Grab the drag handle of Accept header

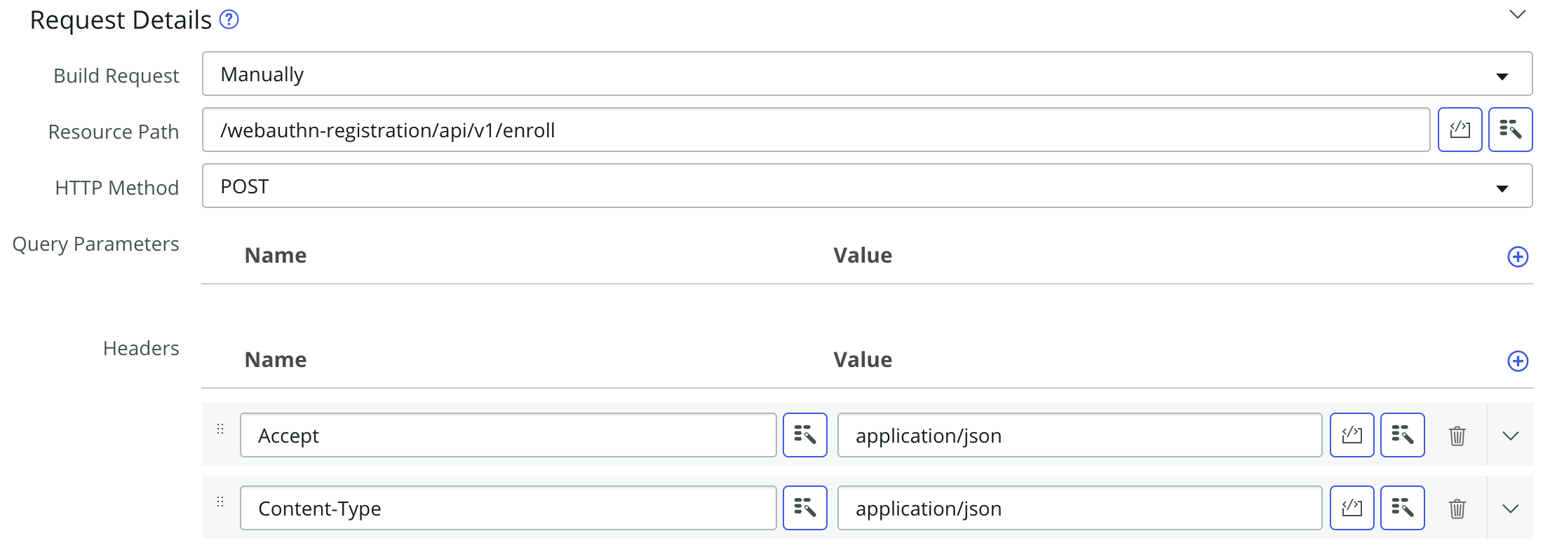coord(220,429)
